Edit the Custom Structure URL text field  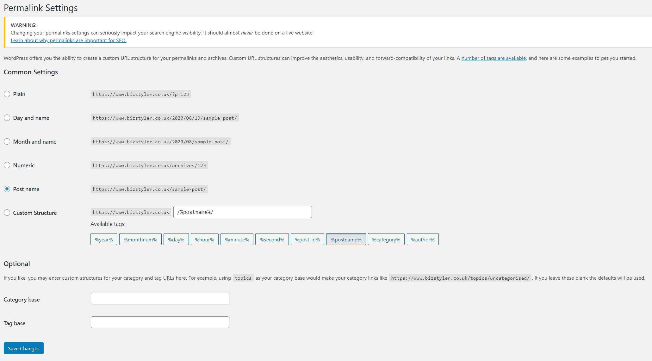tap(242, 212)
